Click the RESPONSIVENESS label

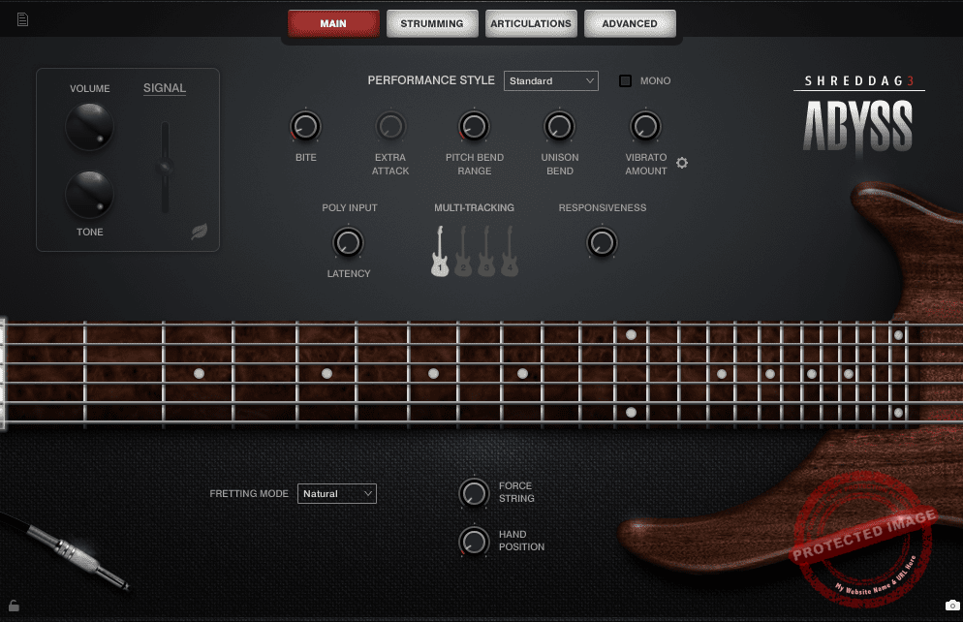(603, 207)
